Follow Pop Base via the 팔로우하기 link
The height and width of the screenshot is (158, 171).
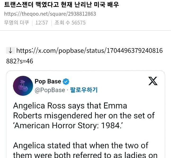tap(84, 90)
